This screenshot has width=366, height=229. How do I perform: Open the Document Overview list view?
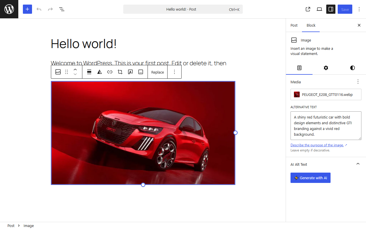62,9
